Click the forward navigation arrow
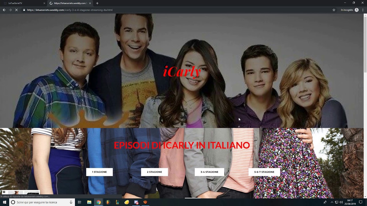The height and width of the screenshot is (206, 367). coord(10,10)
